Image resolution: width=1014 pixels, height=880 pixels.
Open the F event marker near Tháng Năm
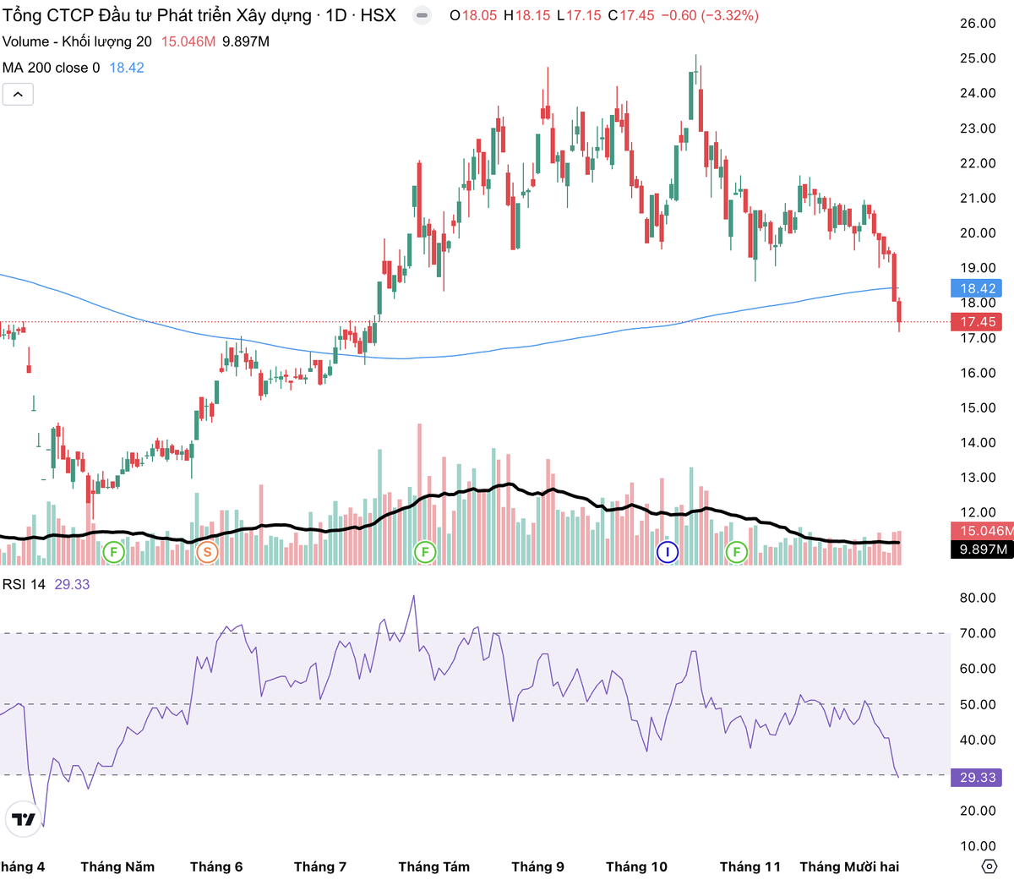point(113,553)
